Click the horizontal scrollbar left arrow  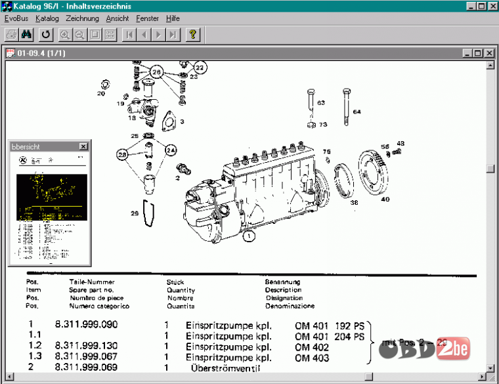point(10,377)
